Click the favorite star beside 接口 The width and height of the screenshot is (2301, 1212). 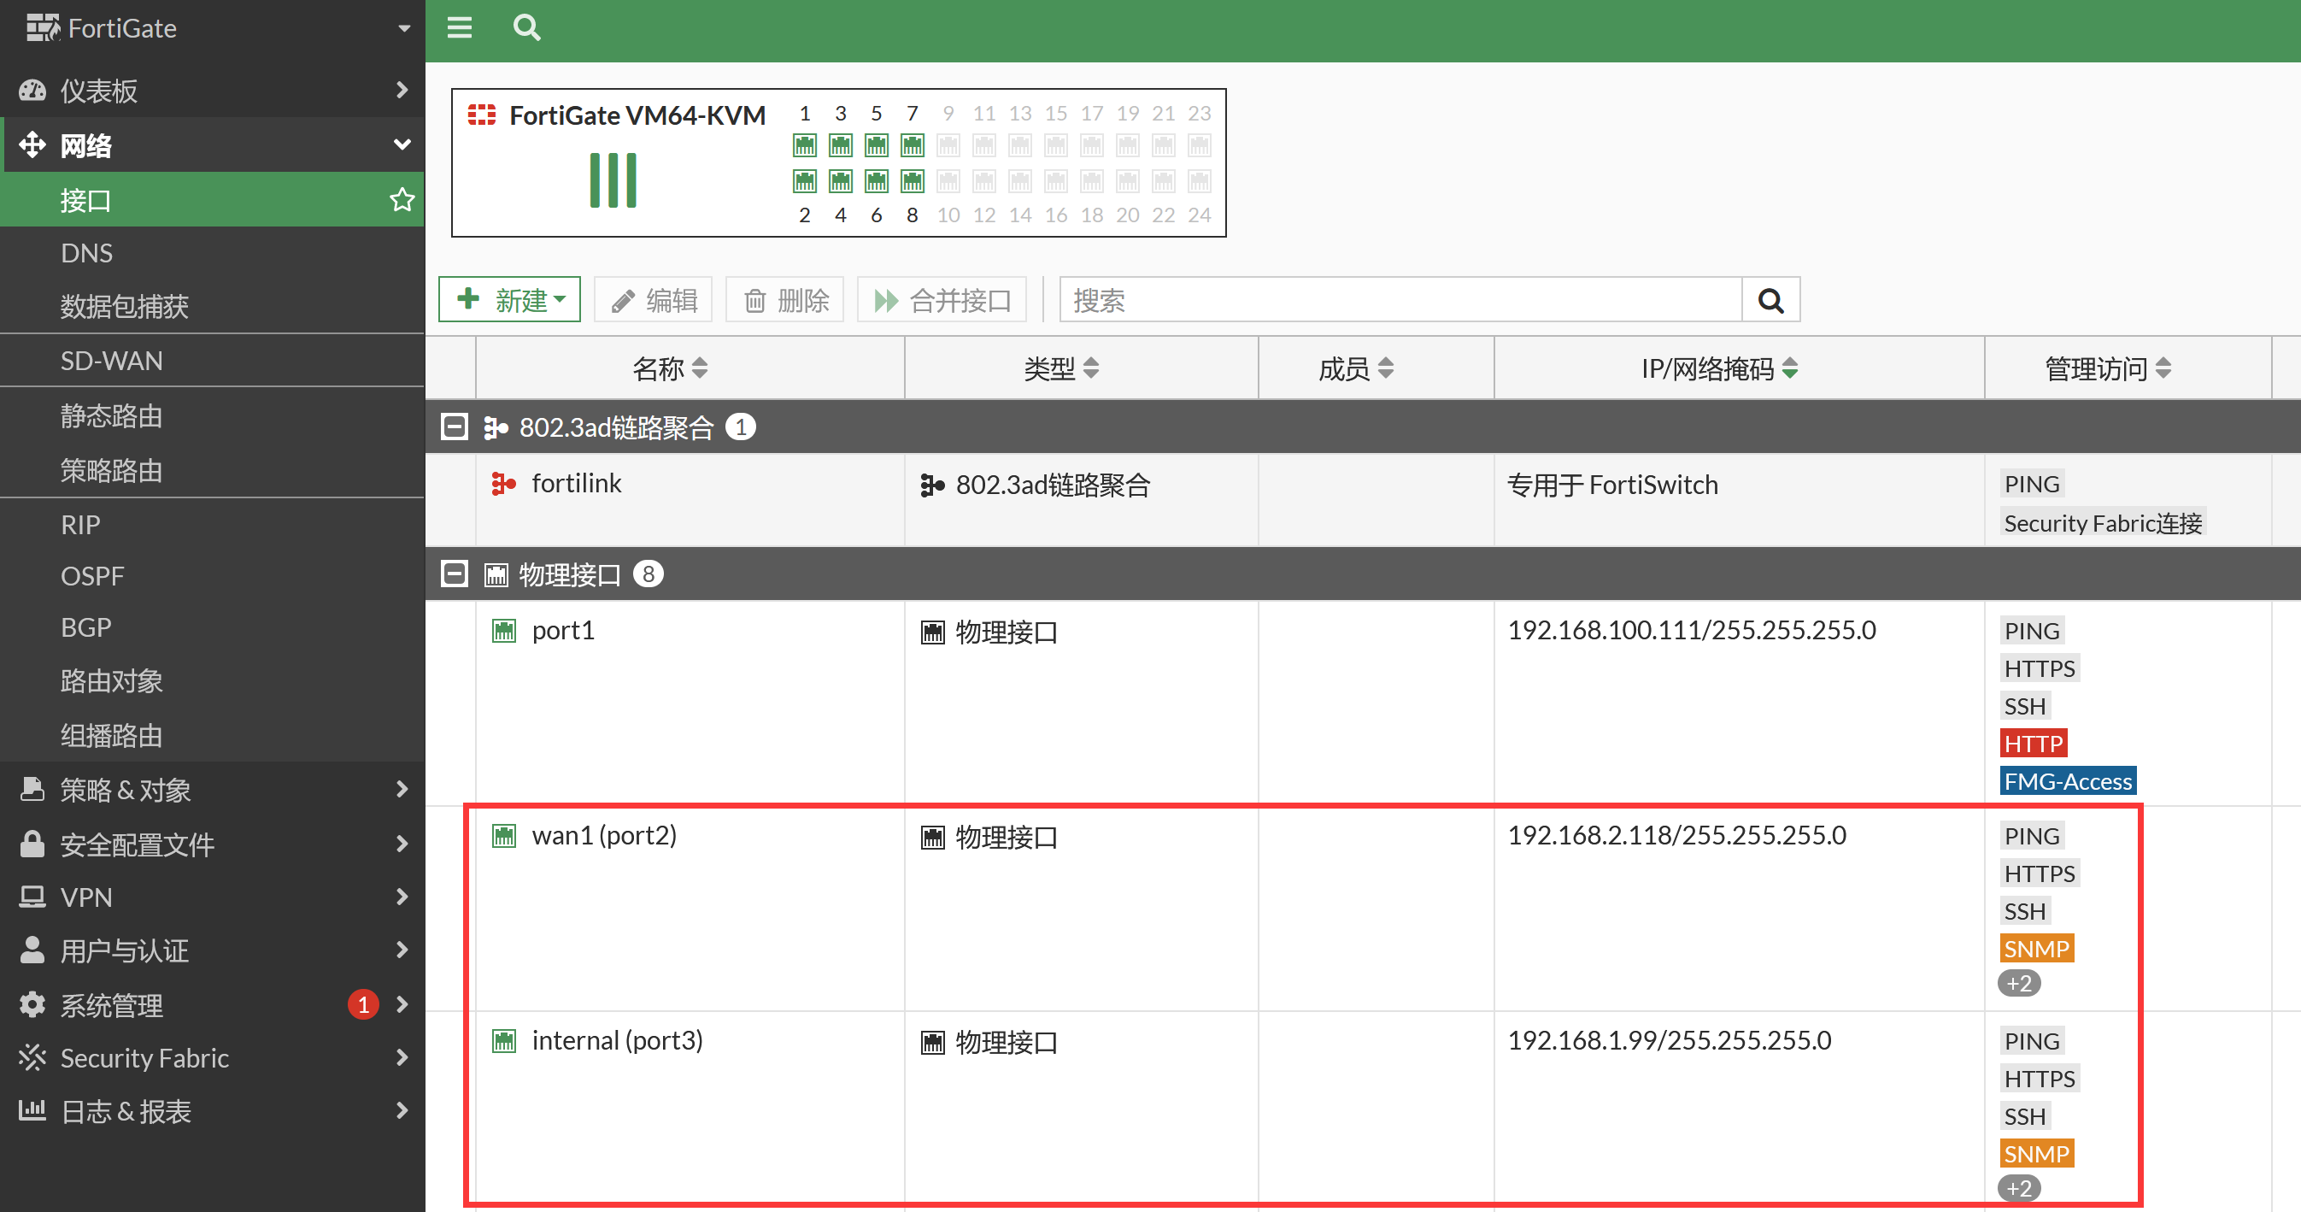tap(402, 199)
